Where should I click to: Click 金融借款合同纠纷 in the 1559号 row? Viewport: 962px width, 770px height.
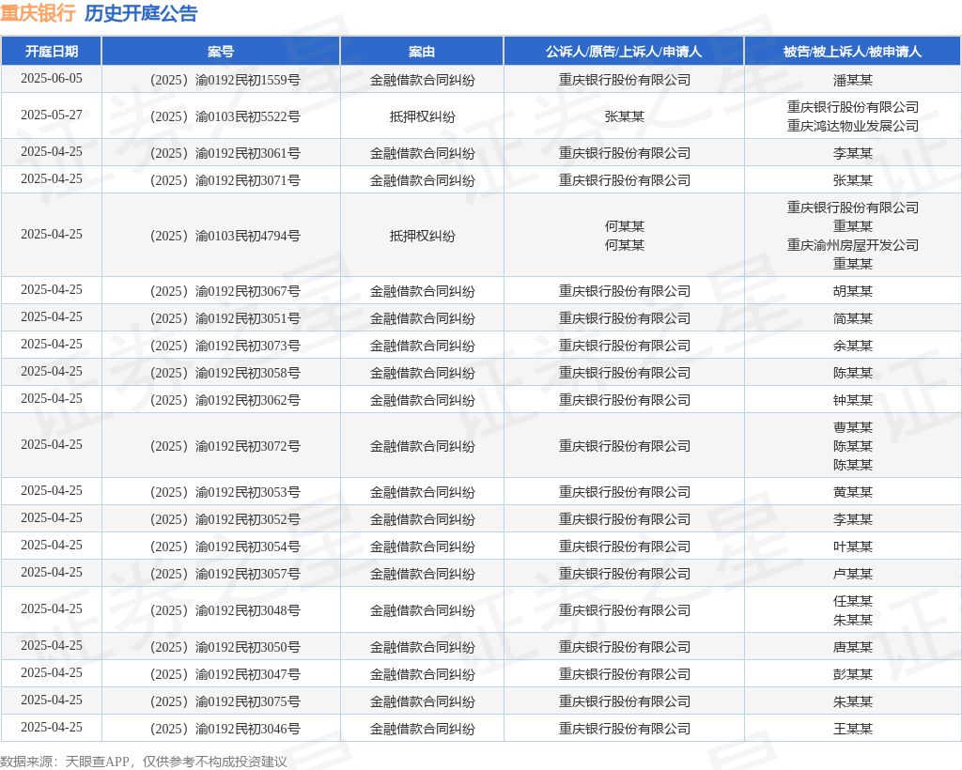[422, 81]
